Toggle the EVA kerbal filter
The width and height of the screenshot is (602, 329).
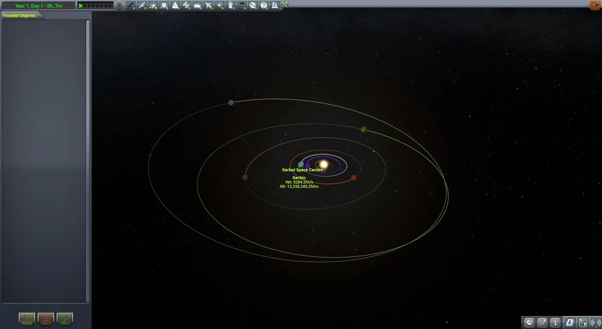point(231,6)
